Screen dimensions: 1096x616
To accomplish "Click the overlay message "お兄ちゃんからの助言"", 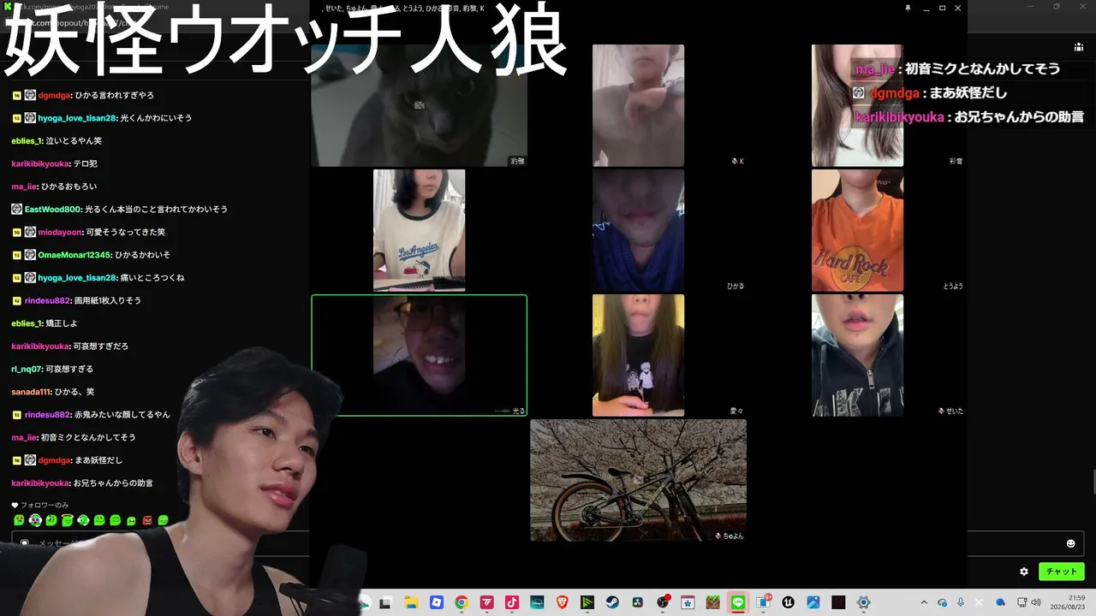I will click(1019, 117).
